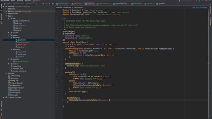Click No in the compile TypeScript prompt
This screenshot has height=119, width=212.
tap(197, 7)
